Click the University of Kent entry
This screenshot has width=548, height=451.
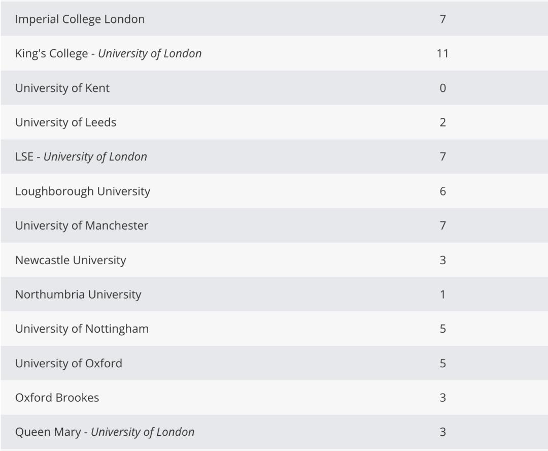point(62,88)
